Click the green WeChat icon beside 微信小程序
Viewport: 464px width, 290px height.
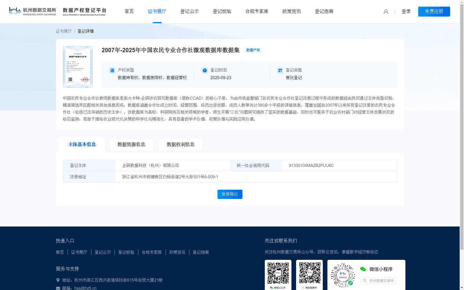tap(363, 269)
